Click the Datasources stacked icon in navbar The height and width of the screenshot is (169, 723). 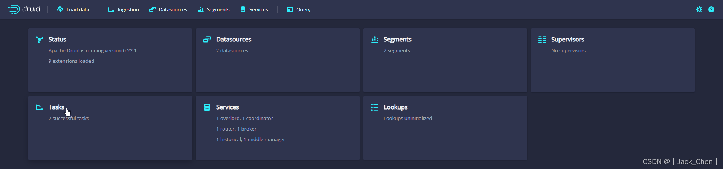(152, 9)
